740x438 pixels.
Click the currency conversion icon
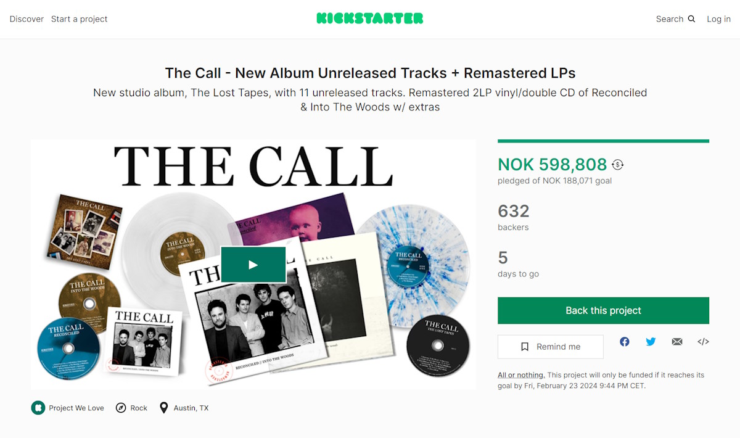click(617, 165)
